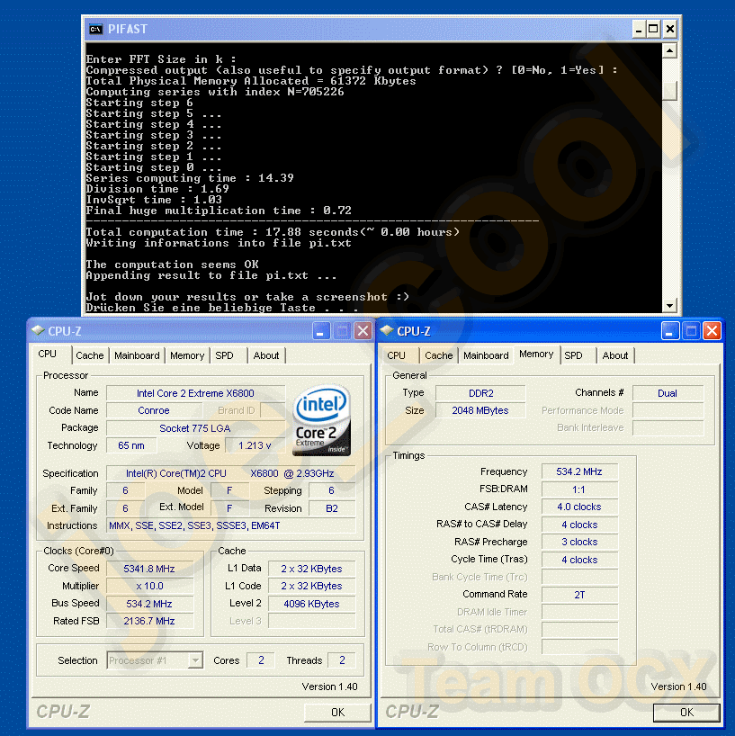Screen dimensions: 735x736
Task: Click the Code Name value Conroe
Action: [154, 410]
